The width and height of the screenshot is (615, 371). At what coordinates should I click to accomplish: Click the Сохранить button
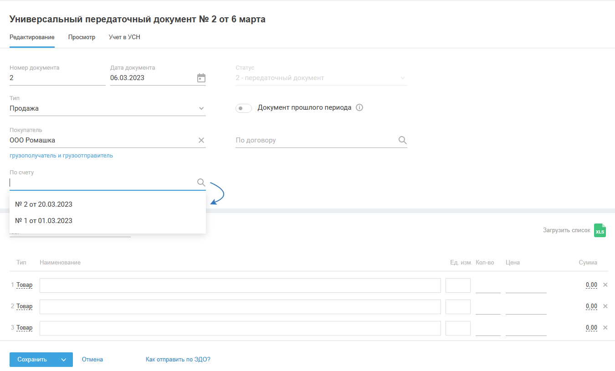click(x=32, y=360)
